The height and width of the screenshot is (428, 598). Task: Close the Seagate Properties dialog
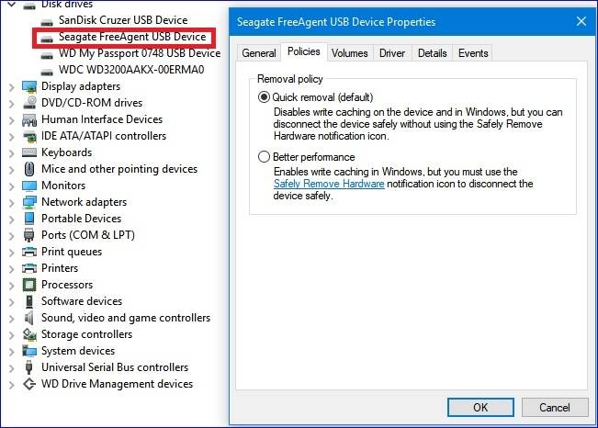tap(581, 20)
